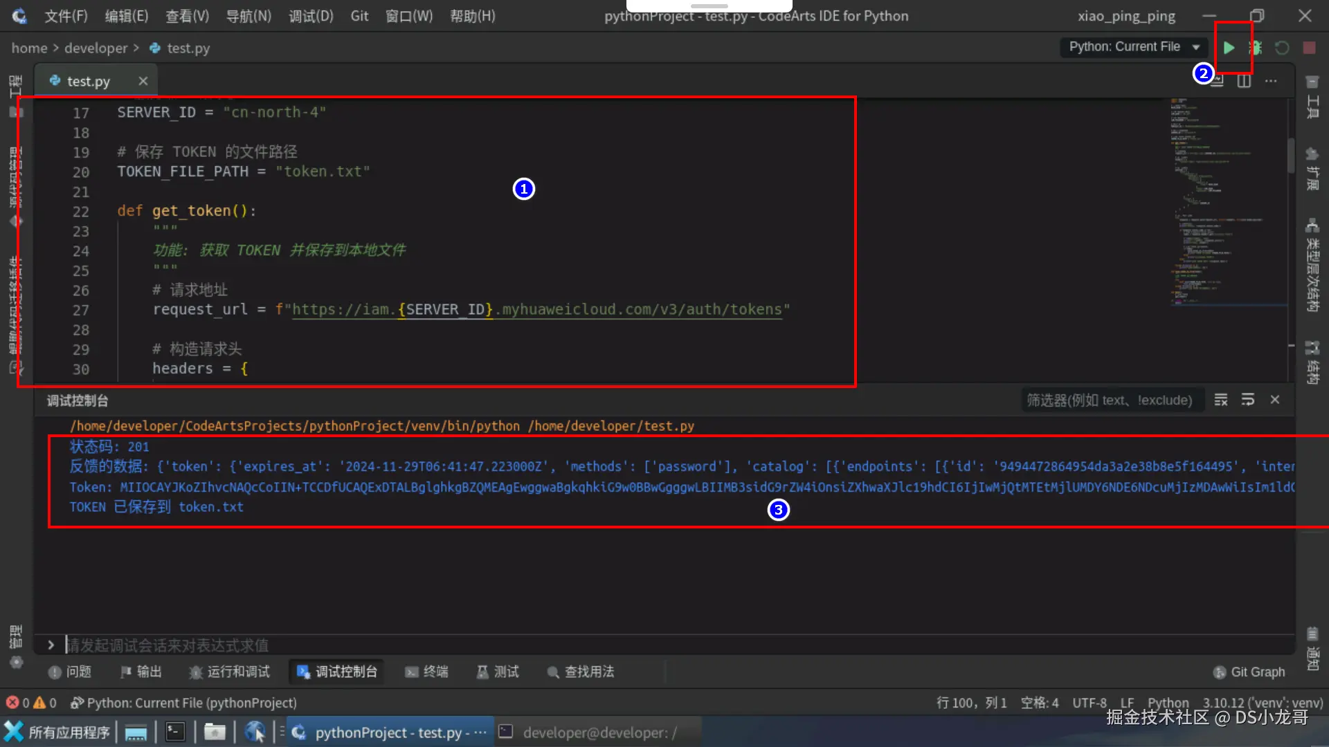The image size is (1329, 747).
Task: Open the Python: Current File configuration dropdown
Action: point(1134,47)
